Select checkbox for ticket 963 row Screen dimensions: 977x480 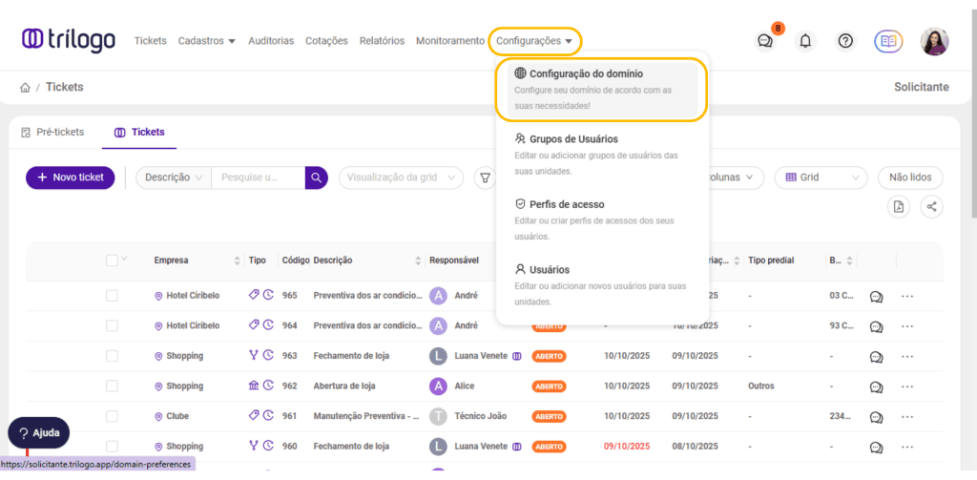[112, 356]
